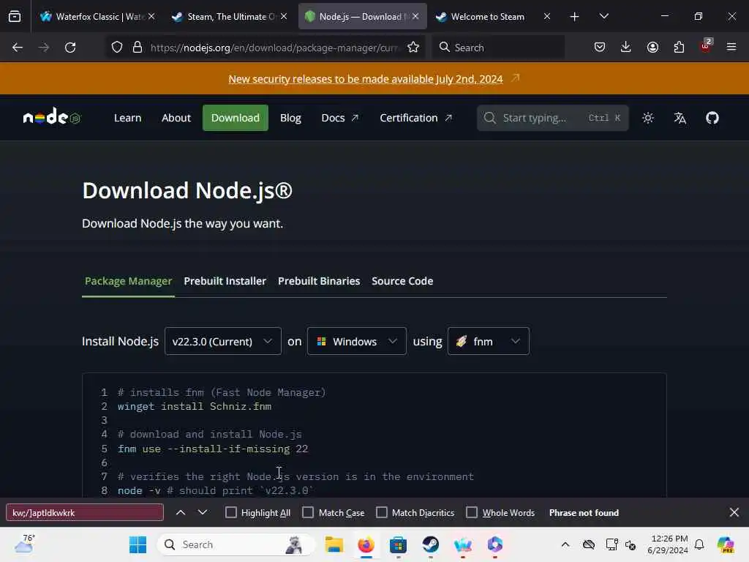Select the Prebuilt Installer tab
This screenshot has height=562, width=749.
click(x=225, y=281)
